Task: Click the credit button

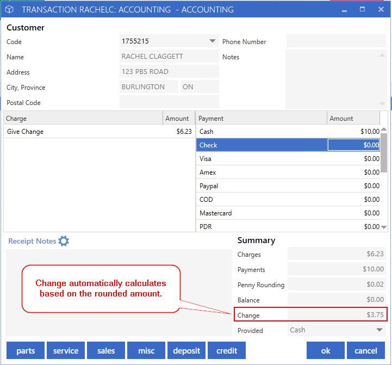Action: click(227, 350)
